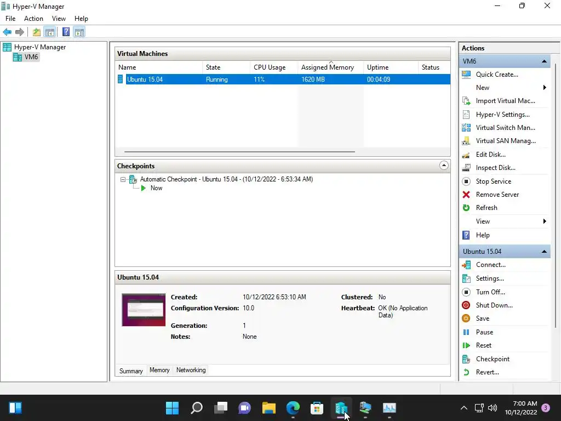The image size is (561, 421).
Task: Sort by the Name column header
Action: tap(158, 67)
